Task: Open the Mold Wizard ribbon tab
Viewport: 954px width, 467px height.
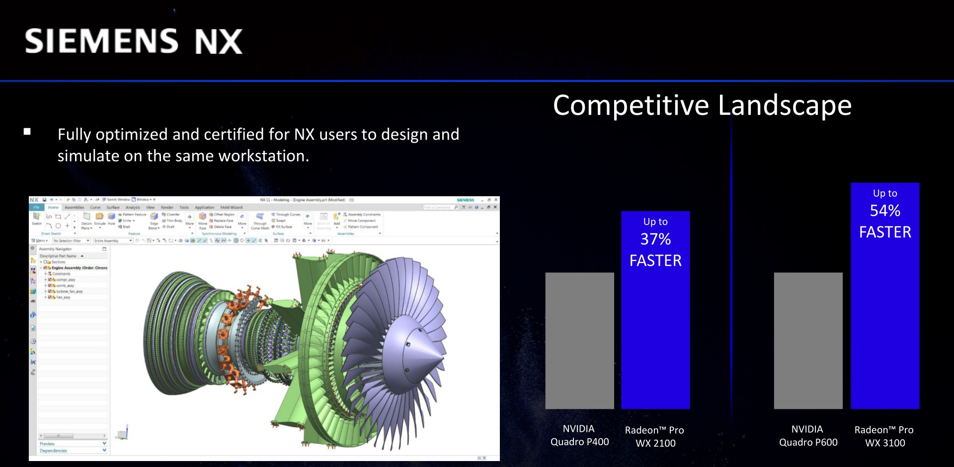Action: [232, 207]
